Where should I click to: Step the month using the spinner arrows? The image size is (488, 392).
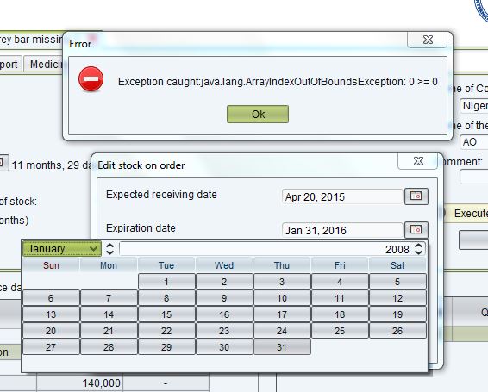point(109,249)
